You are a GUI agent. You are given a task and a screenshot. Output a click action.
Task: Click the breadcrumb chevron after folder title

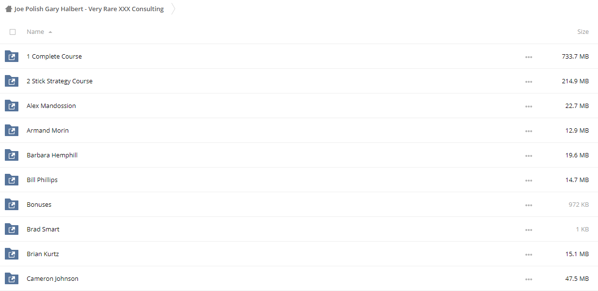coord(173,9)
